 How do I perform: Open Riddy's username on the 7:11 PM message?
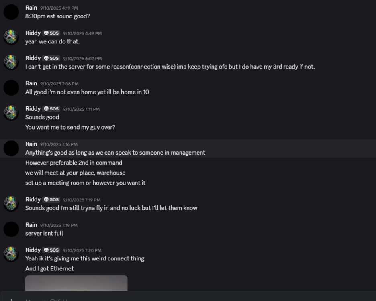tap(33, 109)
